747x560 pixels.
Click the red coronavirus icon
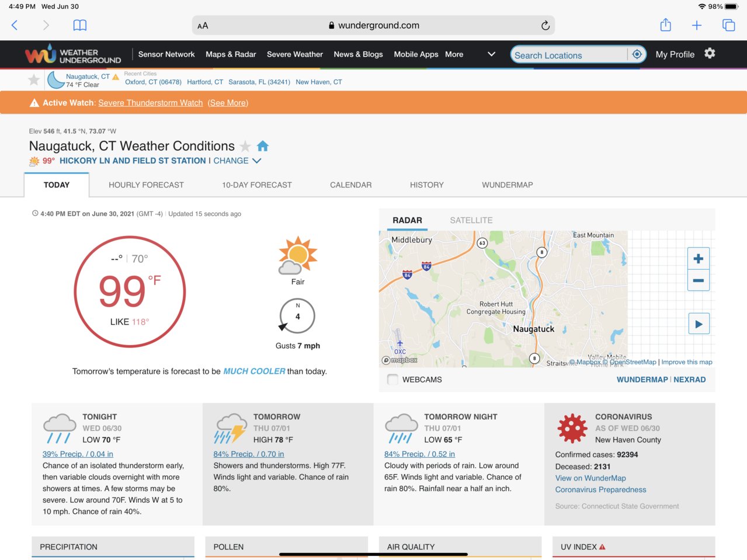[572, 428]
